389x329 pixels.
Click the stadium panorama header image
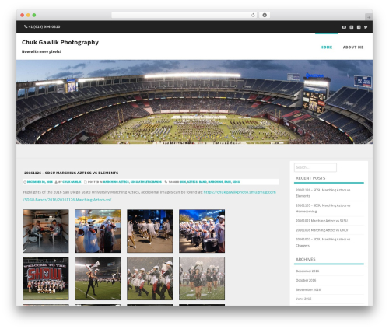(194, 102)
